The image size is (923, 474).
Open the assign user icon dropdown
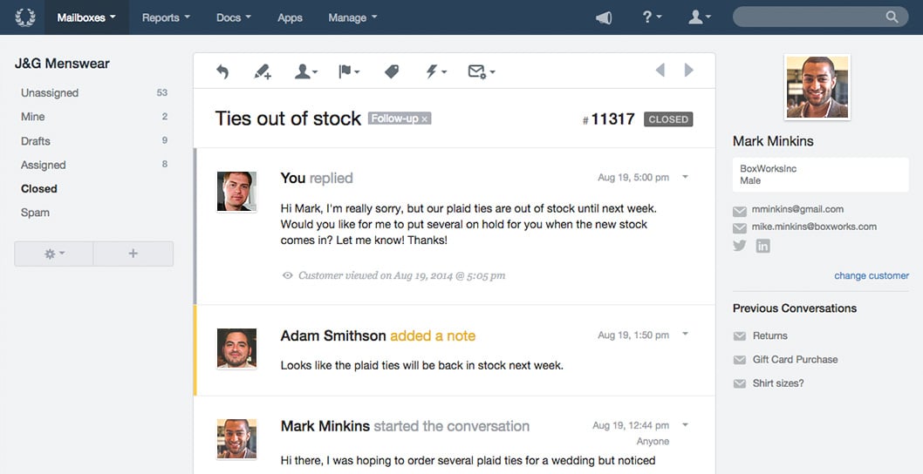[x=305, y=71]
